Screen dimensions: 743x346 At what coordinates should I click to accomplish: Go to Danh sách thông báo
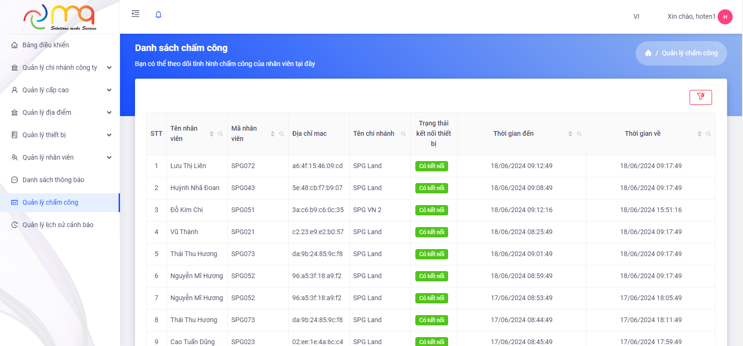[53, 180]
